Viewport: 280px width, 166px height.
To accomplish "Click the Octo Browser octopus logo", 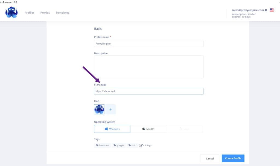I will coord(11,12).
